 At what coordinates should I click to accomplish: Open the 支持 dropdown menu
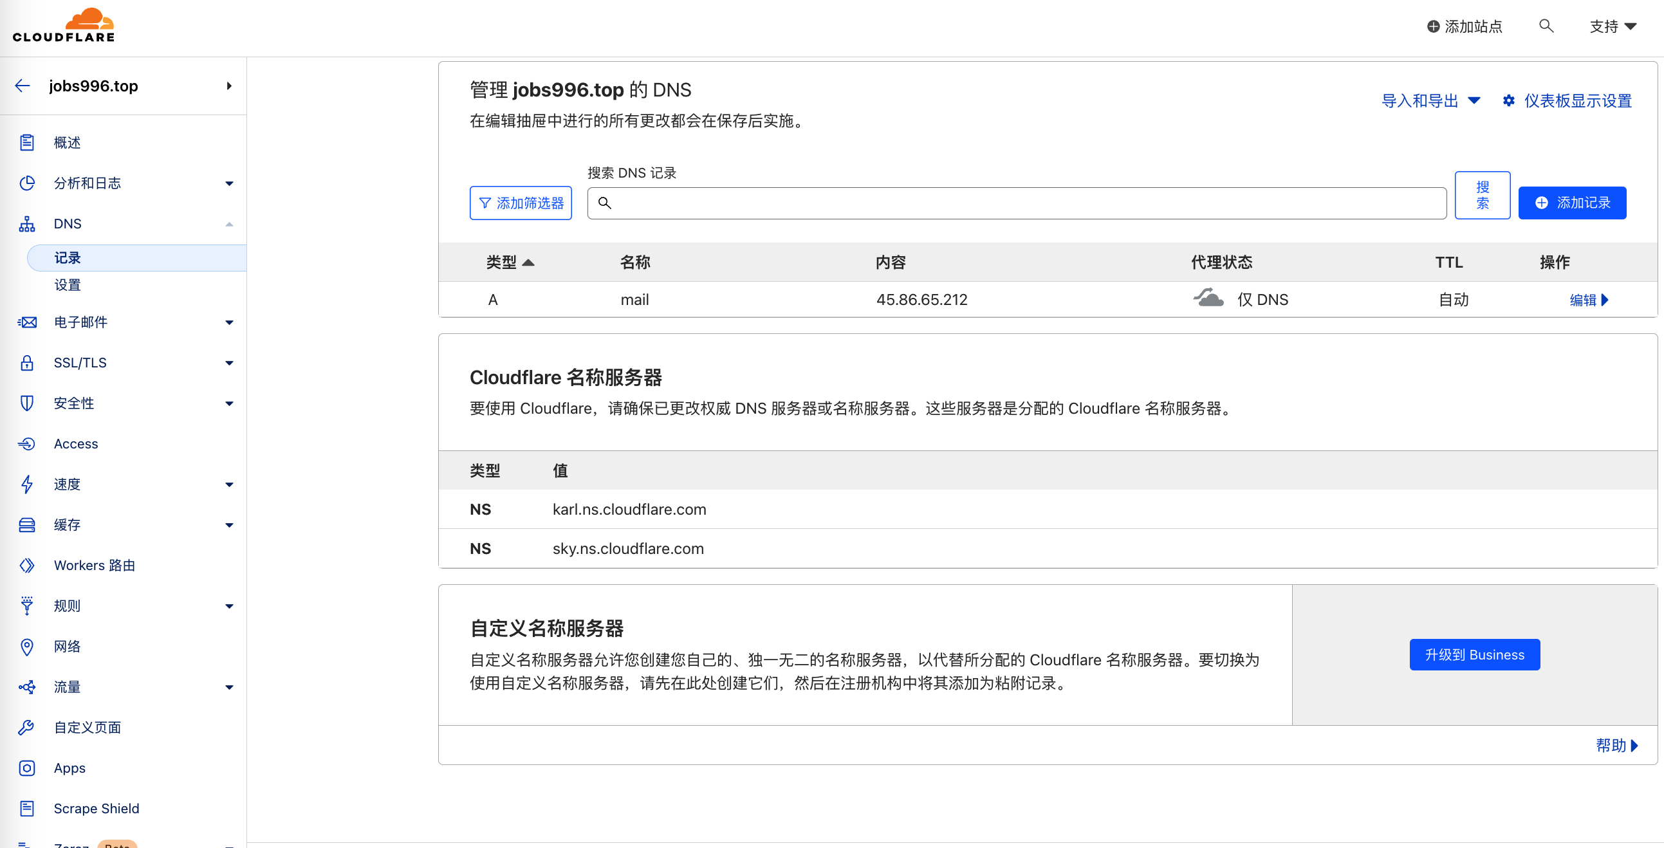[x=1613, y=26]
